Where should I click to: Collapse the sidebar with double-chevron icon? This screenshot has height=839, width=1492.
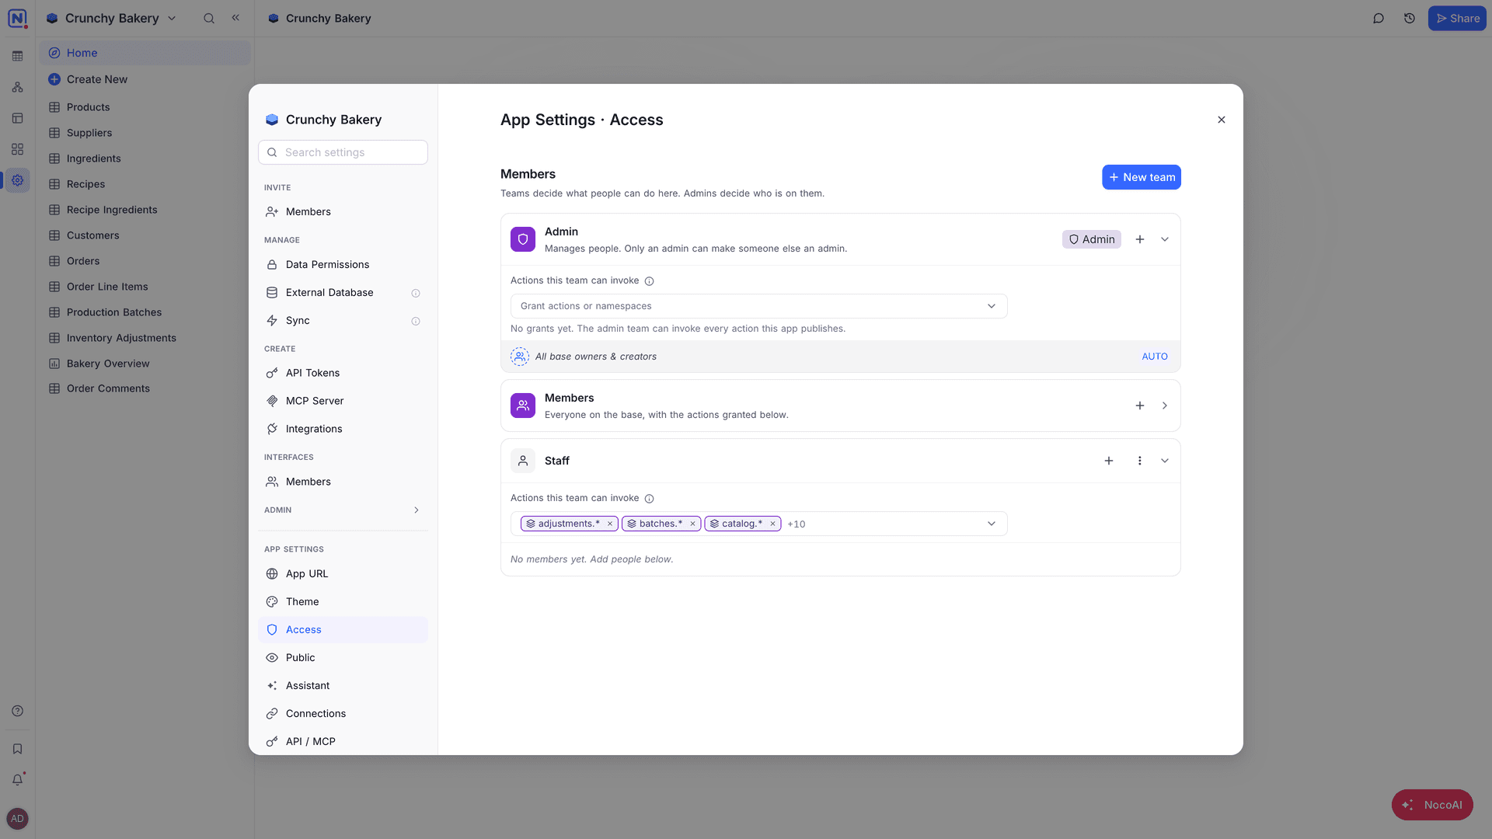[235, 18]
